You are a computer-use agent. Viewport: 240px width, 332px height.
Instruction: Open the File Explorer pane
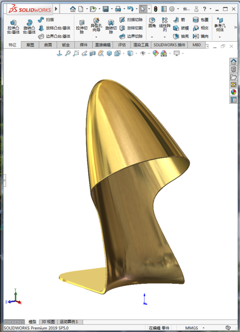coord(234,77)
